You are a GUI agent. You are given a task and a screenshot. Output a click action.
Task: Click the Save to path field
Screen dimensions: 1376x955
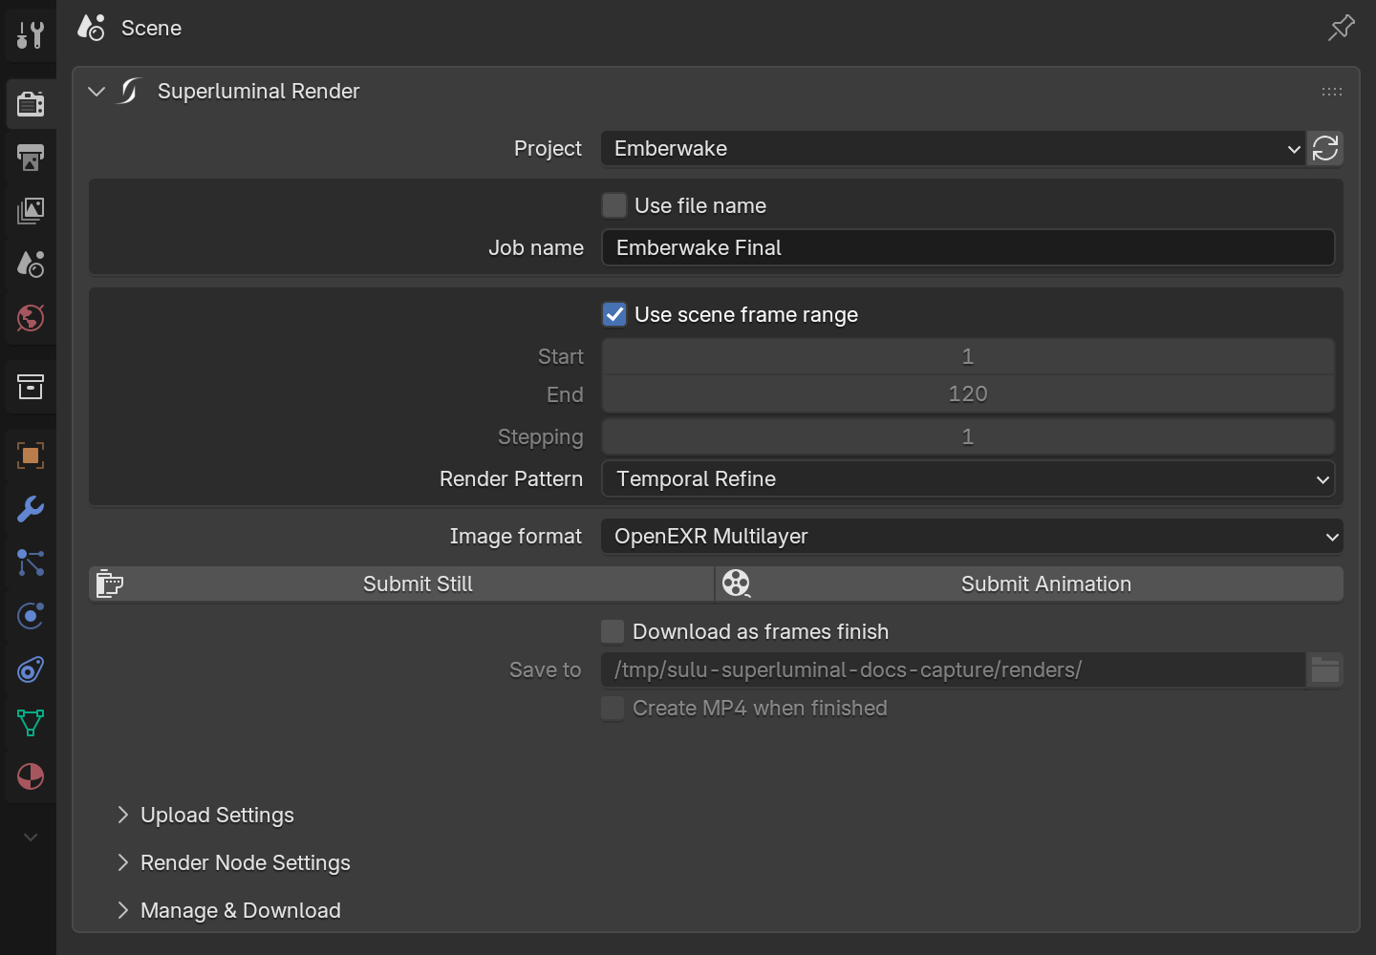pyautogui.click(x=953, y=669)
